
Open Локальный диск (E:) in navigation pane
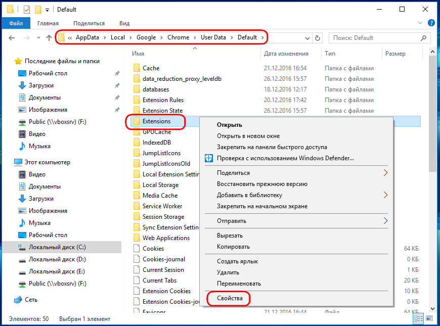[x=57, y=271]
